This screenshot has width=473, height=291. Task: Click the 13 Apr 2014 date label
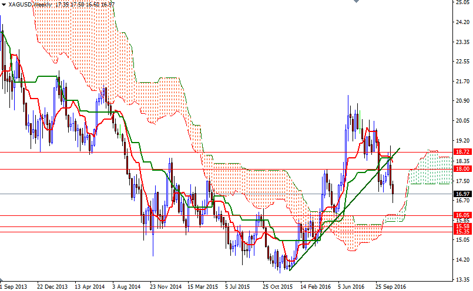click(x=89, y=286)
